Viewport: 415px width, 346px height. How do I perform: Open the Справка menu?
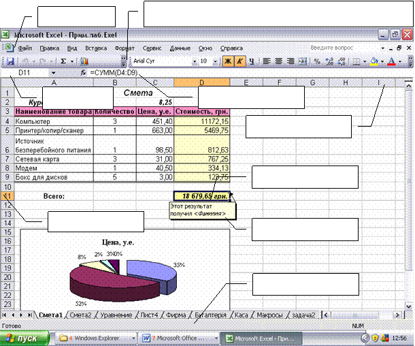click(x=231, y=48)
